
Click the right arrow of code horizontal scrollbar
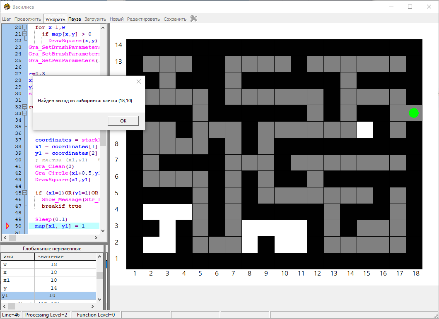(96, 238)
